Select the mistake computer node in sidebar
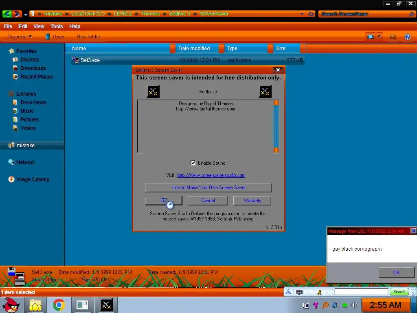Screen dimensions: 417x313 (x=26, y=145)
